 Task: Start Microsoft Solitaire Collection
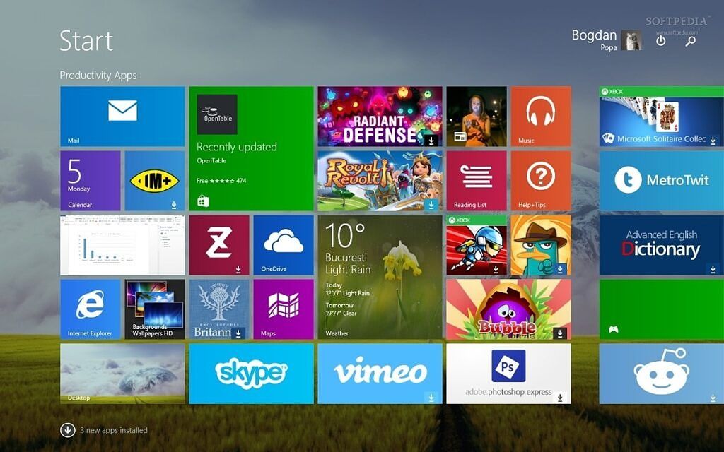[661, 117]
